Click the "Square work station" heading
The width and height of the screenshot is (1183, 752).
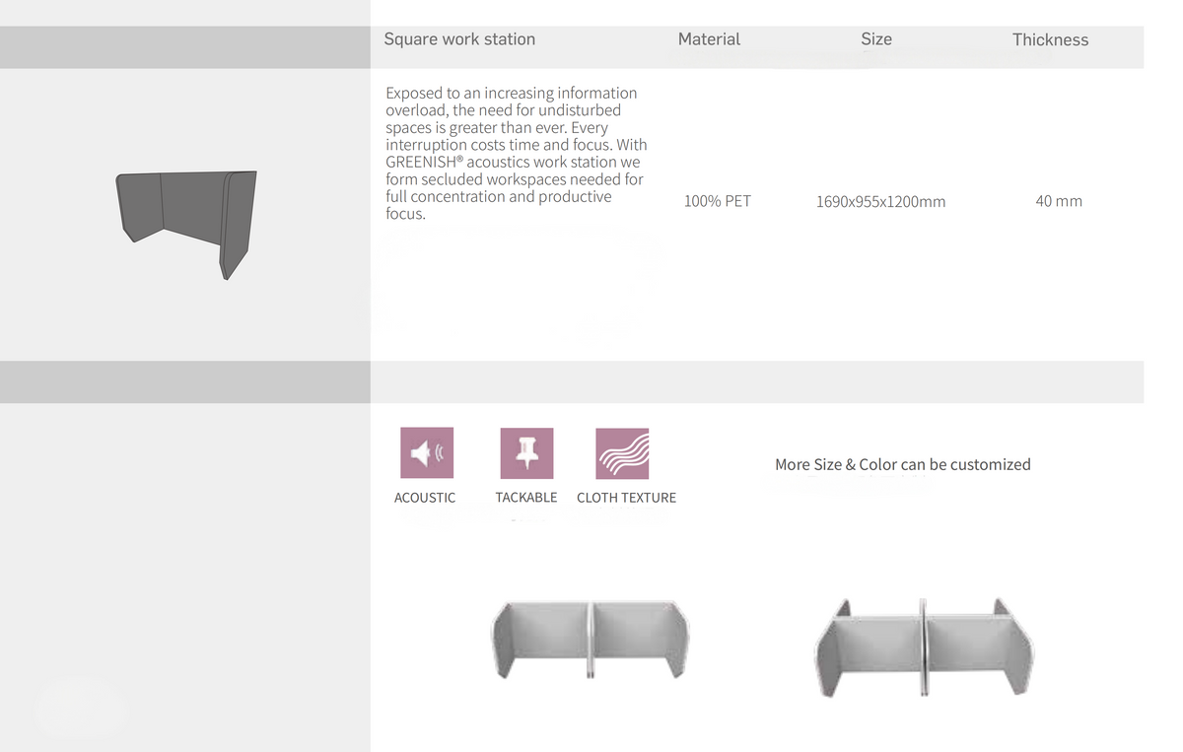click(x=459, y=39)
